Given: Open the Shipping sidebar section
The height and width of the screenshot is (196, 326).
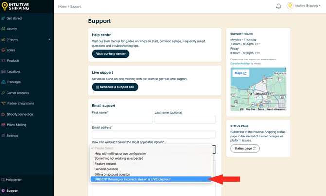Looking at the screenshot, I should tap(13, 39).
